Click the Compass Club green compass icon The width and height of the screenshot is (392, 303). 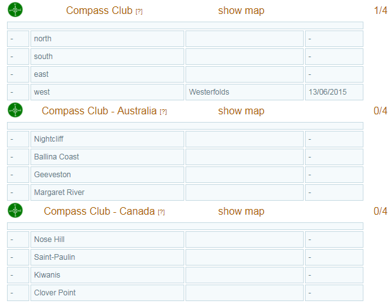(15, 10)
